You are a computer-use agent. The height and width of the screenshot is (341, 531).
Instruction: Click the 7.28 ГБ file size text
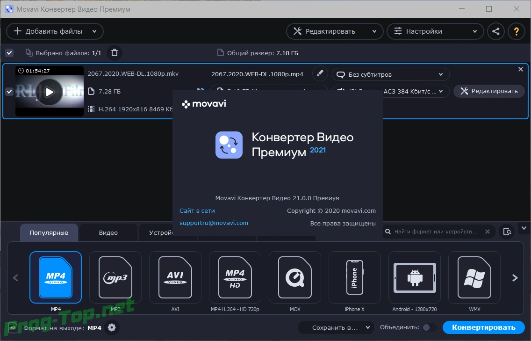[x=109, y=92]
